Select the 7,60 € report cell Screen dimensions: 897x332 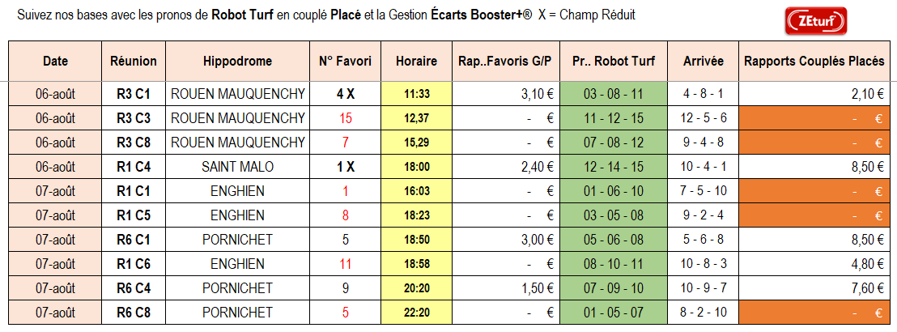pos(814,288)
